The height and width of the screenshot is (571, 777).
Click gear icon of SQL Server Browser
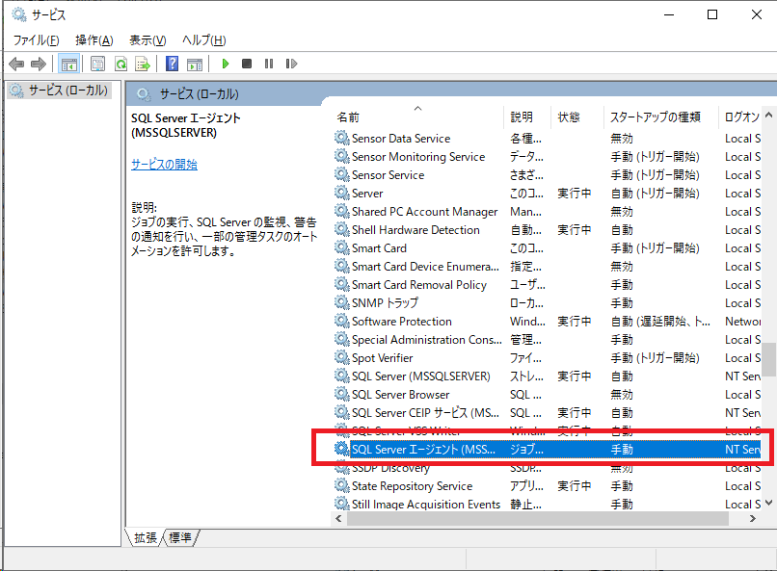pyautogui.click(x=341, y=394)
